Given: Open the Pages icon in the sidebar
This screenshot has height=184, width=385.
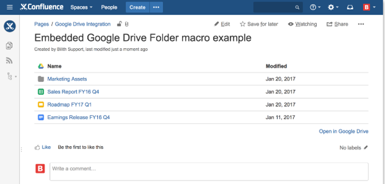Looking at the screenshot, I should point(9,46).
